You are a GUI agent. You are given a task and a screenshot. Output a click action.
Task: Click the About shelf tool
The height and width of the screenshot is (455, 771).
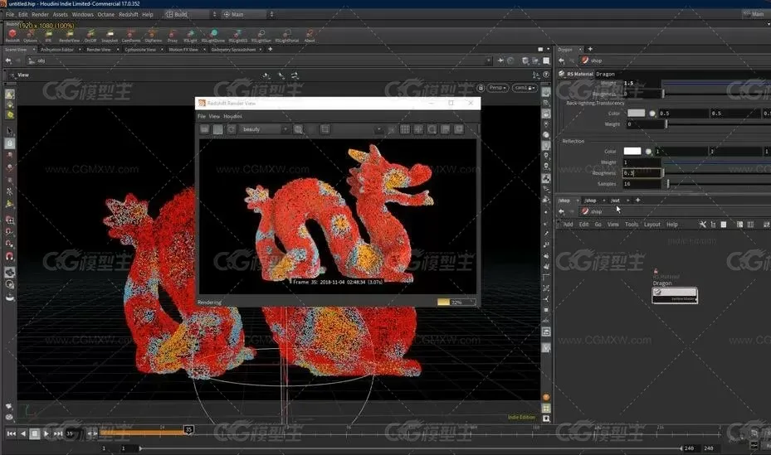[310, 34]
